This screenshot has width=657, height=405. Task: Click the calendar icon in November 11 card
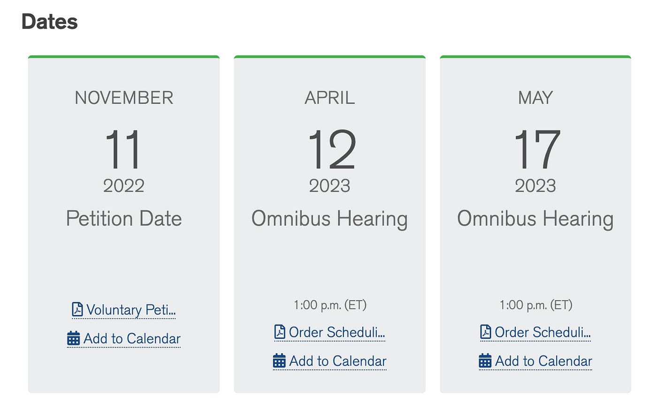pyautogui.click(x=74, y=338)
